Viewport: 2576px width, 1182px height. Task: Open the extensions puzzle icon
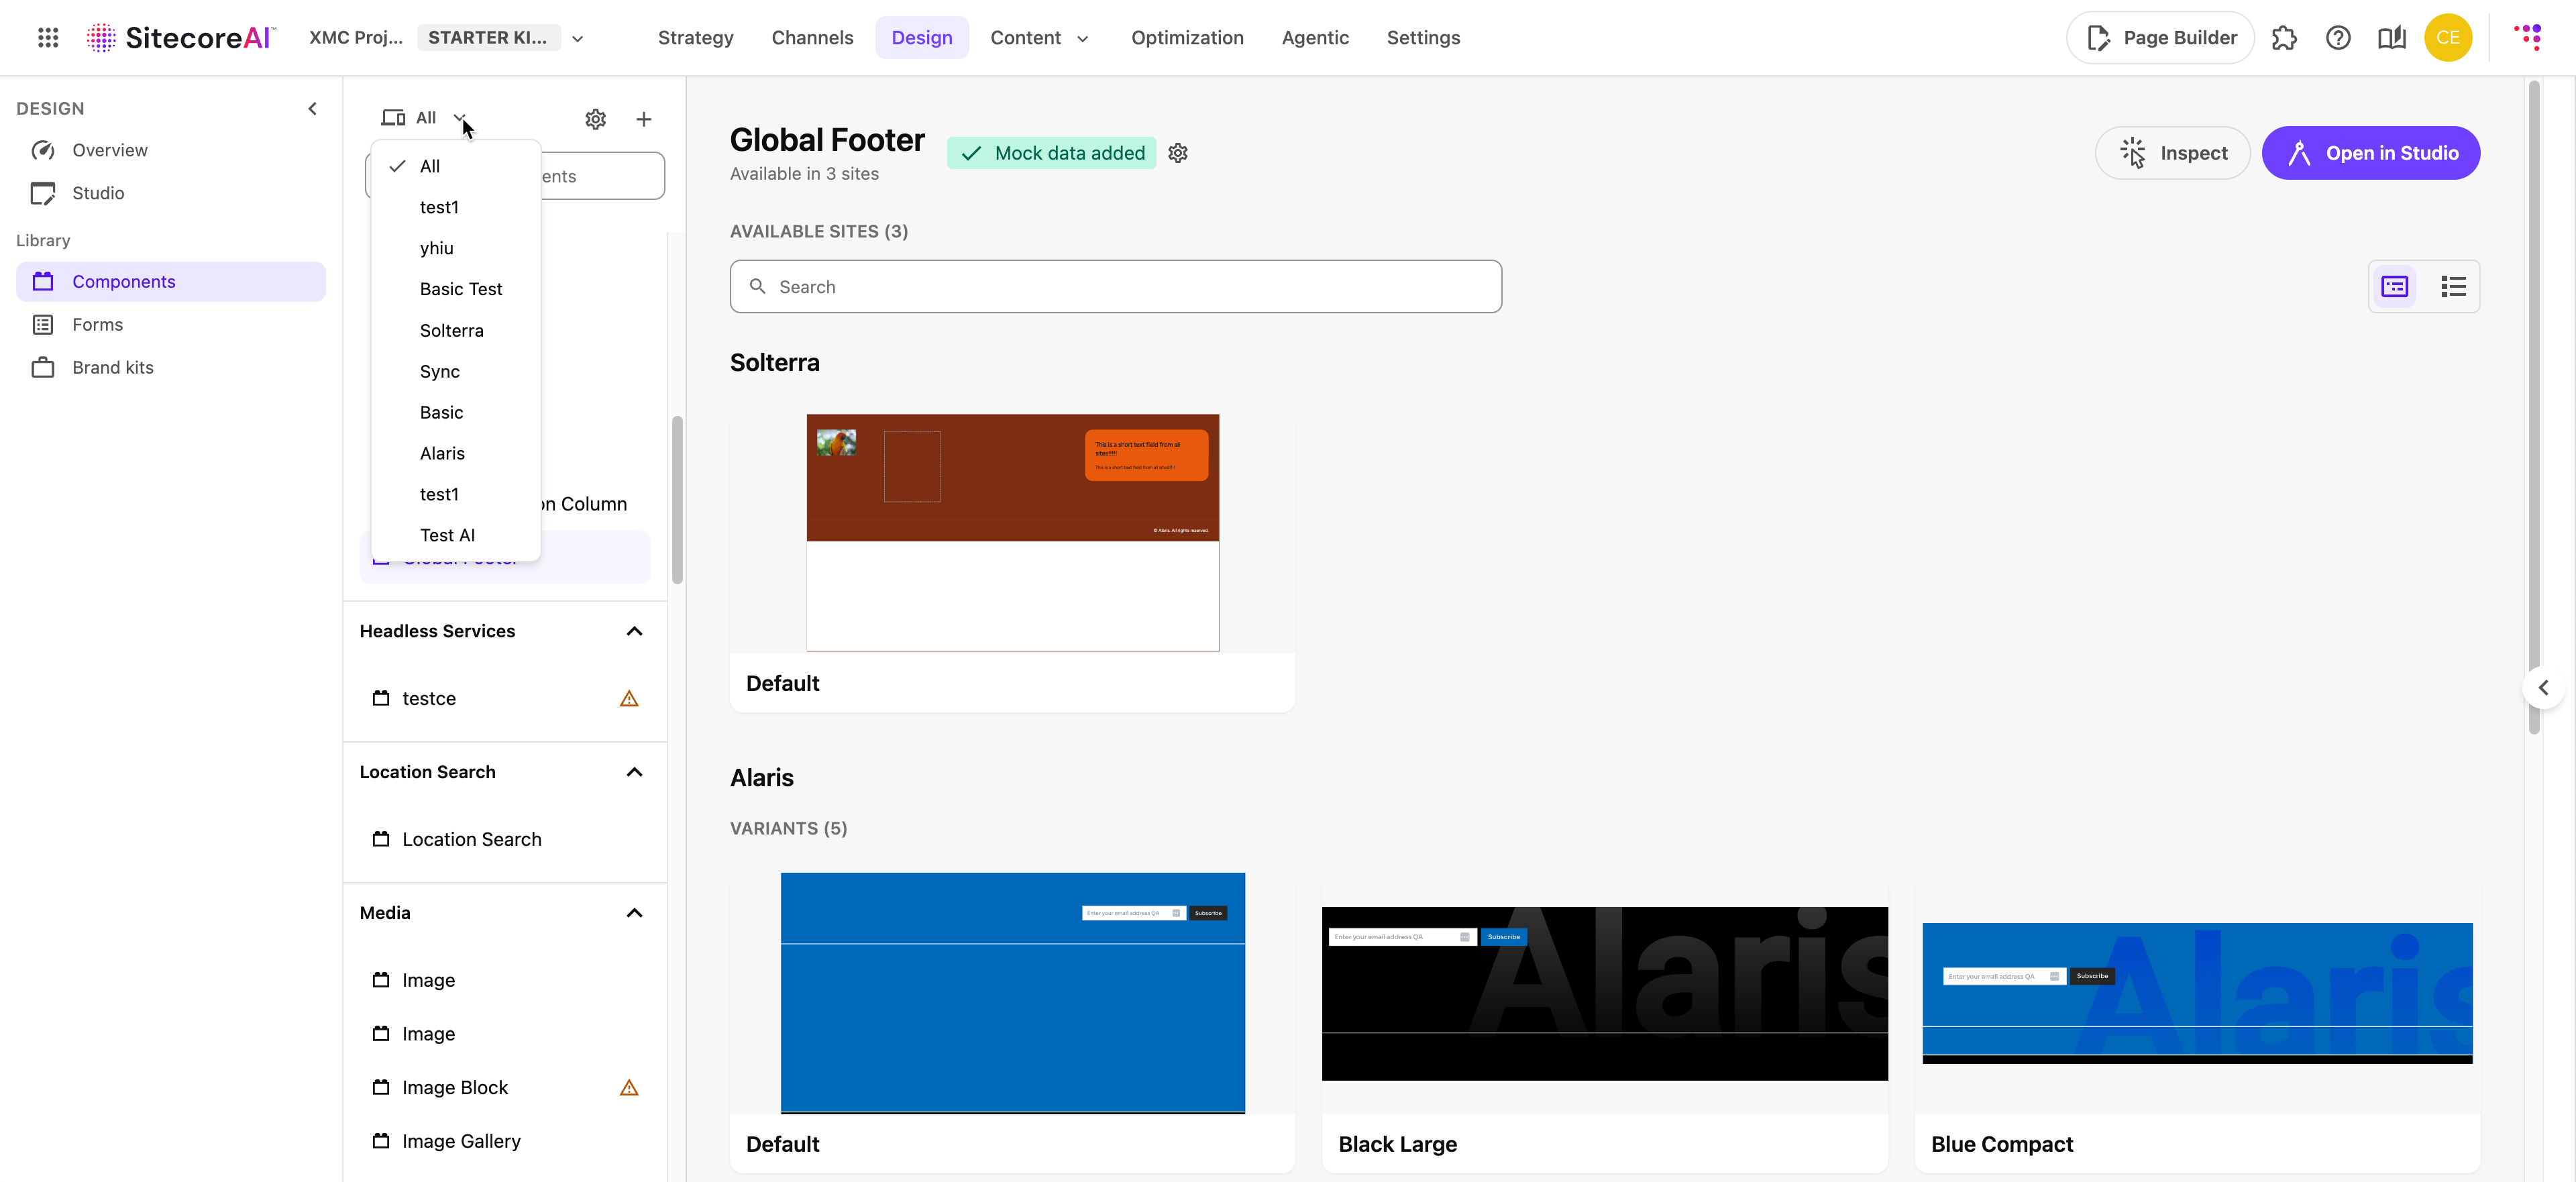(x=2284, y=38)
